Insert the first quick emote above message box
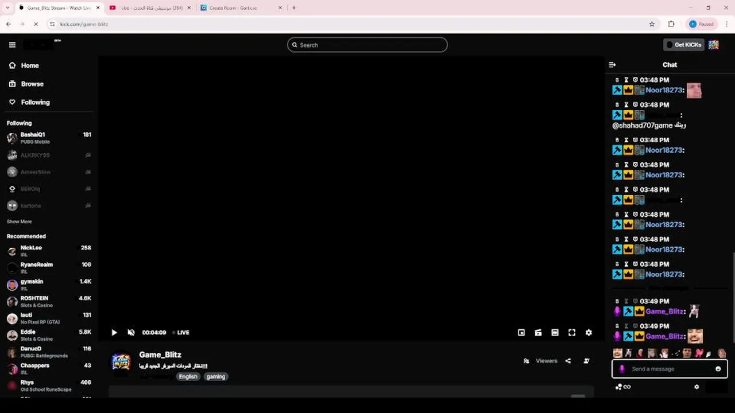 618,353
